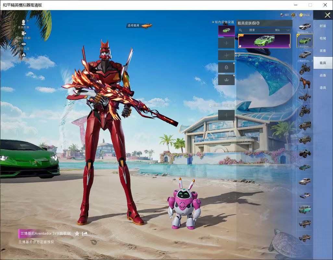Select the pickup truck thumbnail below the minibus
333x260 pixels.
click(305, 224)
